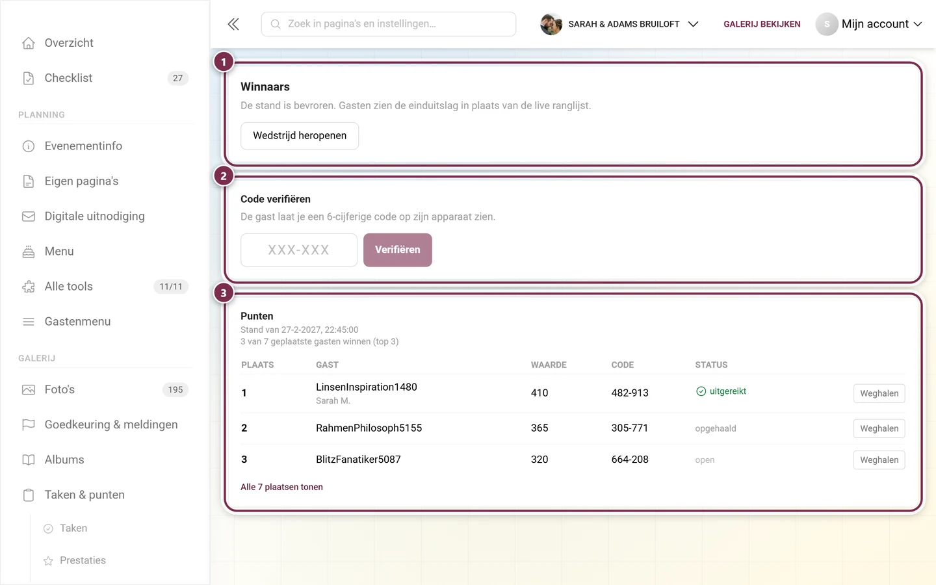Open the Sarah & Adams Bruiloft event dropdown
Viewport: 936px width, 585px height.
click(619, 24)
